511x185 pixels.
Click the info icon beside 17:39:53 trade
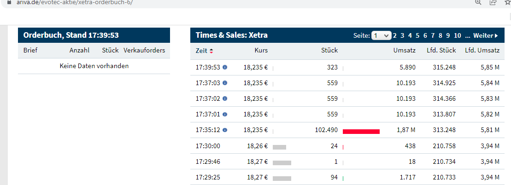tap(225, 67)
